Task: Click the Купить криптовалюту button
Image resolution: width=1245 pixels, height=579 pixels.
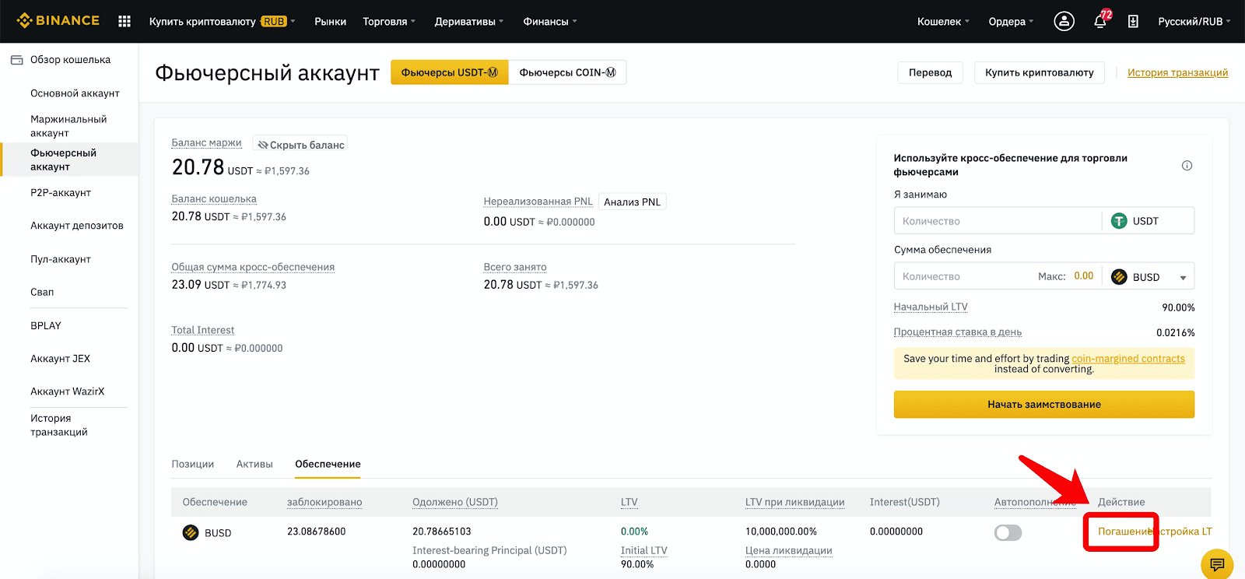Action: coord(1039,72)
